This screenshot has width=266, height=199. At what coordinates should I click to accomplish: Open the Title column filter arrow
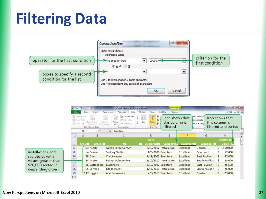pyautogui.click(x=141, y=144)
